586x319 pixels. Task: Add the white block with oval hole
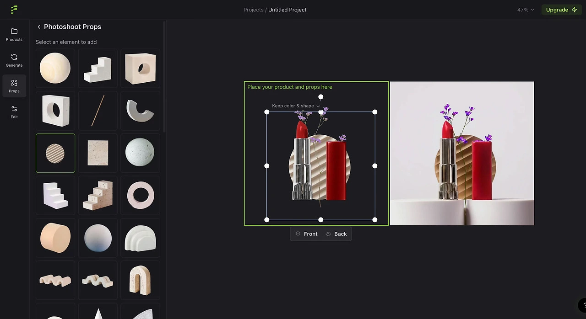pos(55,111)
